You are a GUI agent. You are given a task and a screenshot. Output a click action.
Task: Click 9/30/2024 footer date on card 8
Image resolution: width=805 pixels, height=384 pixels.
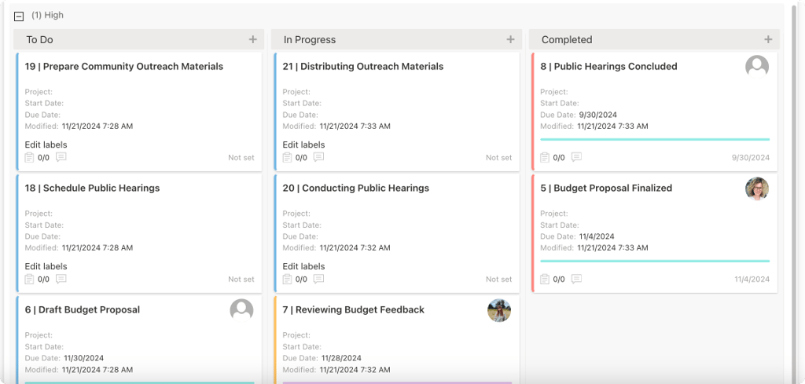pos(751,157)
